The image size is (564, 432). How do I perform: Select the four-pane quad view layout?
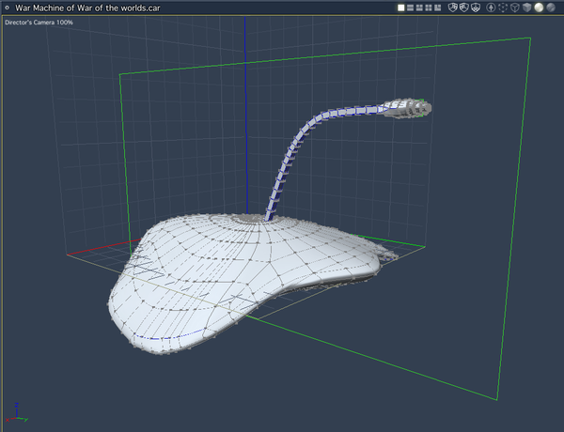pyautogui.click(x=429, y=8)
